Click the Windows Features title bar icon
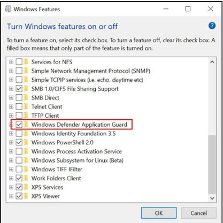The height and width of the screenshot is (223, 223). coord(8,9)
